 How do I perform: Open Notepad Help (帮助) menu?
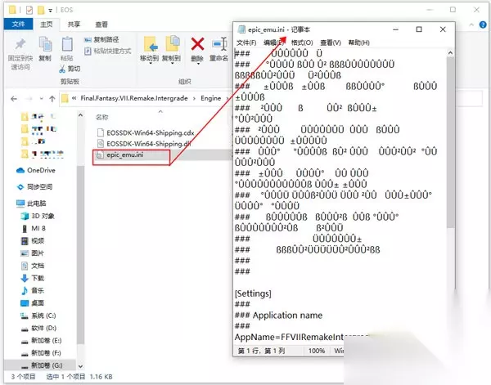point(359,43)
